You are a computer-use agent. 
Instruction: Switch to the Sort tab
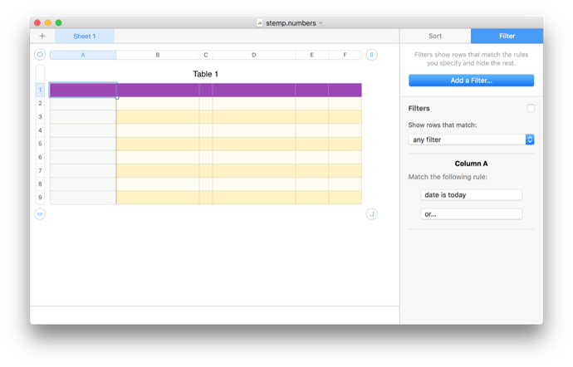[435, 37]
